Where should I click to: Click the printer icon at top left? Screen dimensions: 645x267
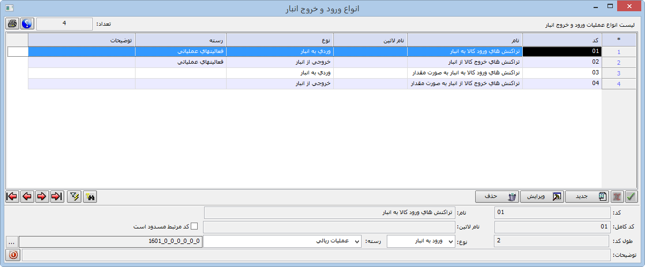click(x=12, y=24)
